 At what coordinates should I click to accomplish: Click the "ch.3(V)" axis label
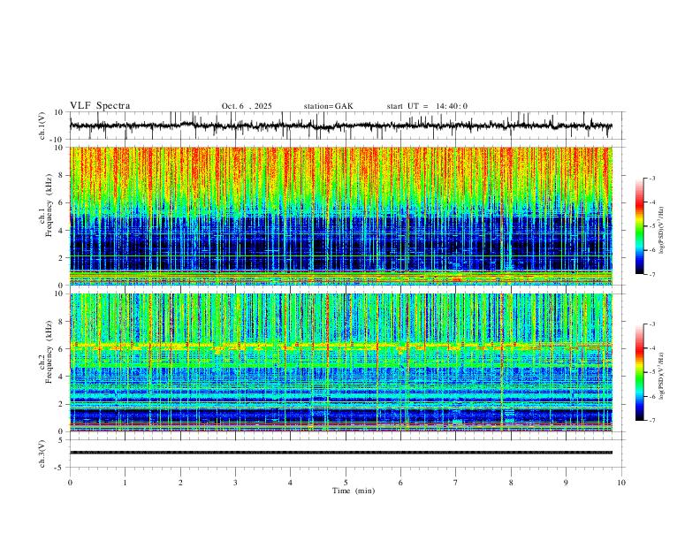click(x=42, y=454)
